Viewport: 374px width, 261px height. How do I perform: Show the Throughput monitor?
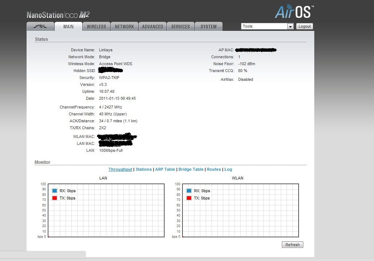[120, 169]
